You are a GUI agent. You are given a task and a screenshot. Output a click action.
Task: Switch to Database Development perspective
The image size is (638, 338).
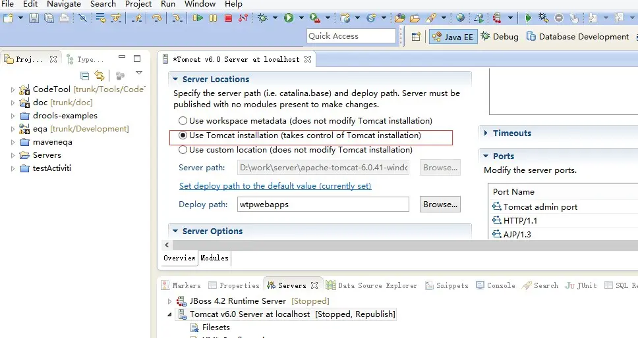pos(578,37)
